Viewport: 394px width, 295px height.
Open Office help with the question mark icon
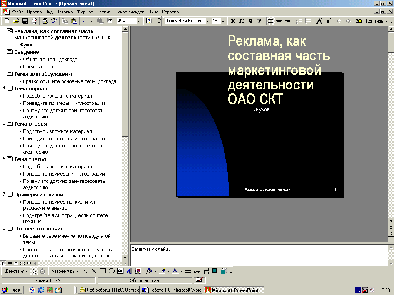coord(149,21)
